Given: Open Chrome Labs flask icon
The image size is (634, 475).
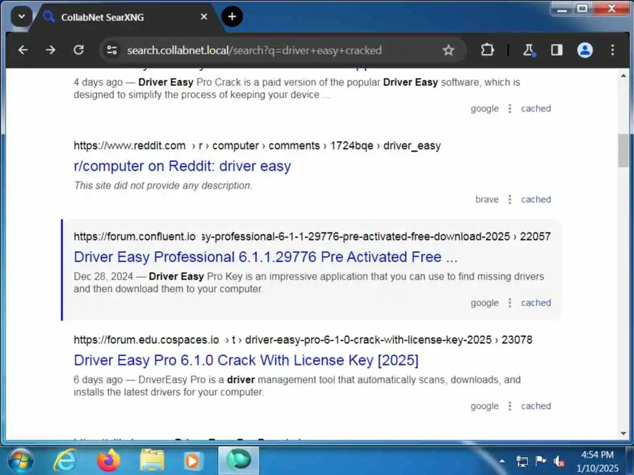Looking at the screenshot, I should 529,50.
